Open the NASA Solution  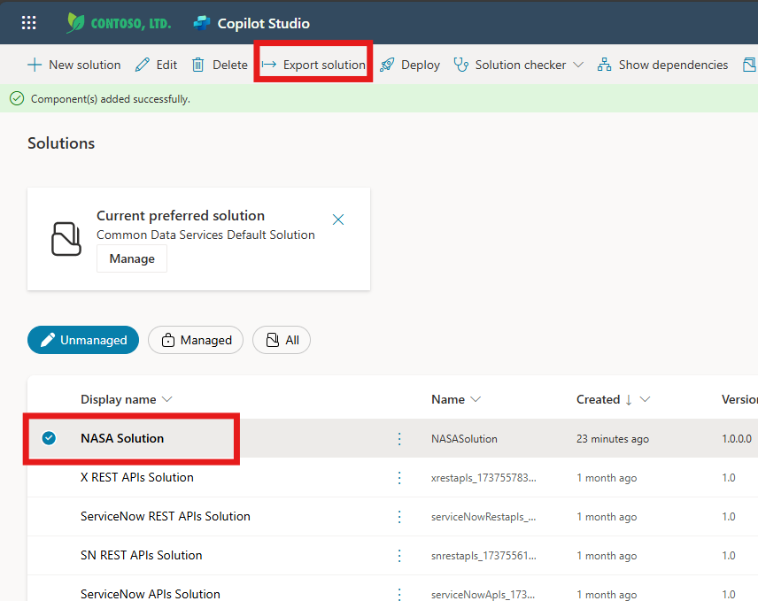(x=122, y=438)
